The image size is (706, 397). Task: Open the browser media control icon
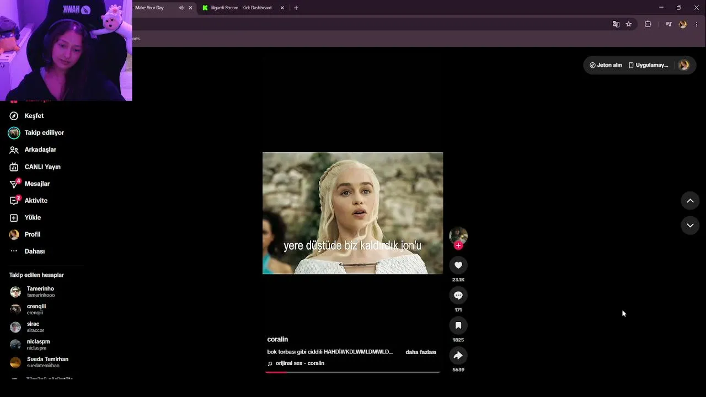tap(668, 24)
